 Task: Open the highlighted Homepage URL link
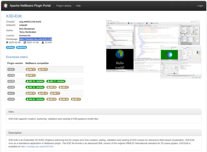pyautogui.click(x=36, y=39)
